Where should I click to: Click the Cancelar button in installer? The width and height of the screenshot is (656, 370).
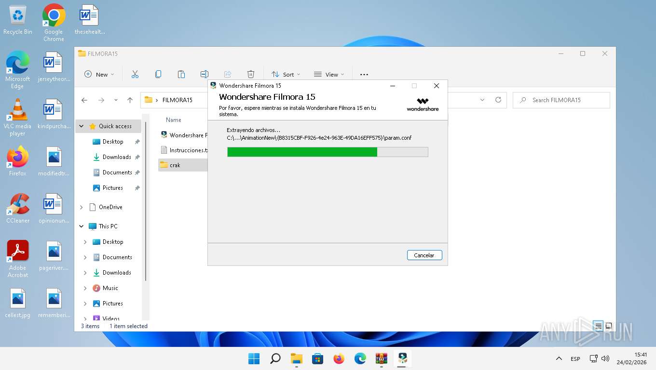(424, 255)
